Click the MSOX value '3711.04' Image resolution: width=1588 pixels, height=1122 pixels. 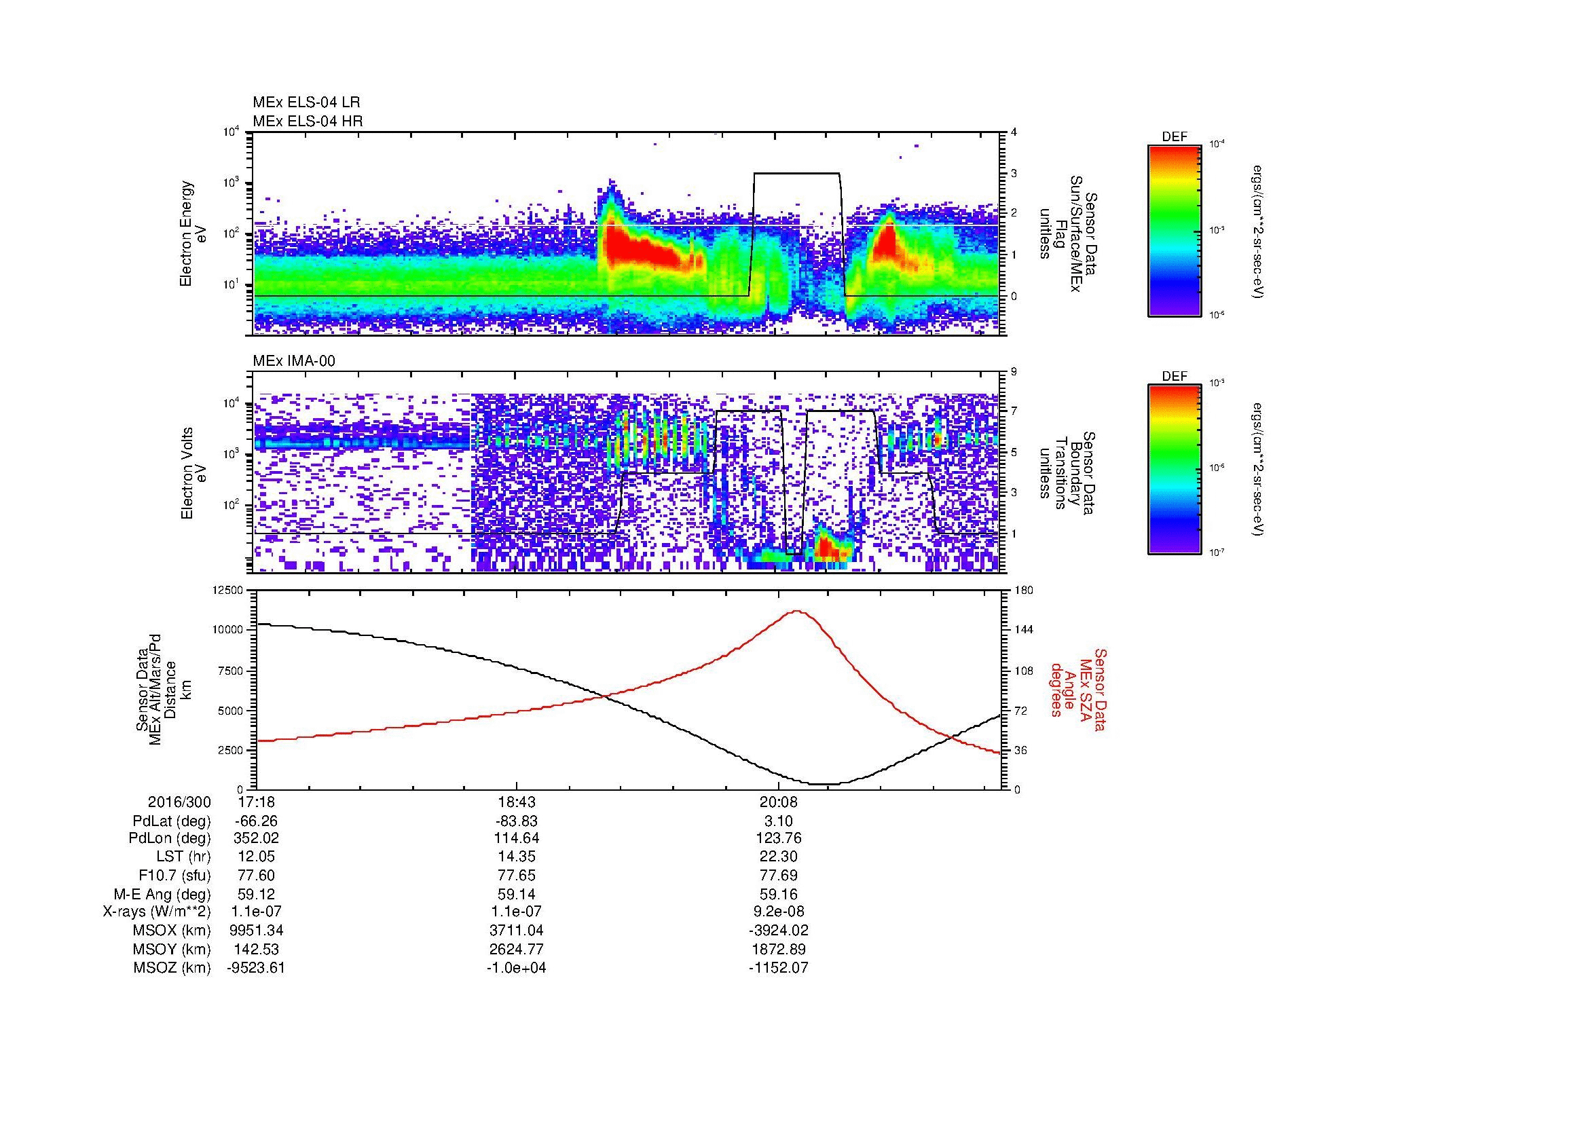(517, 931)
